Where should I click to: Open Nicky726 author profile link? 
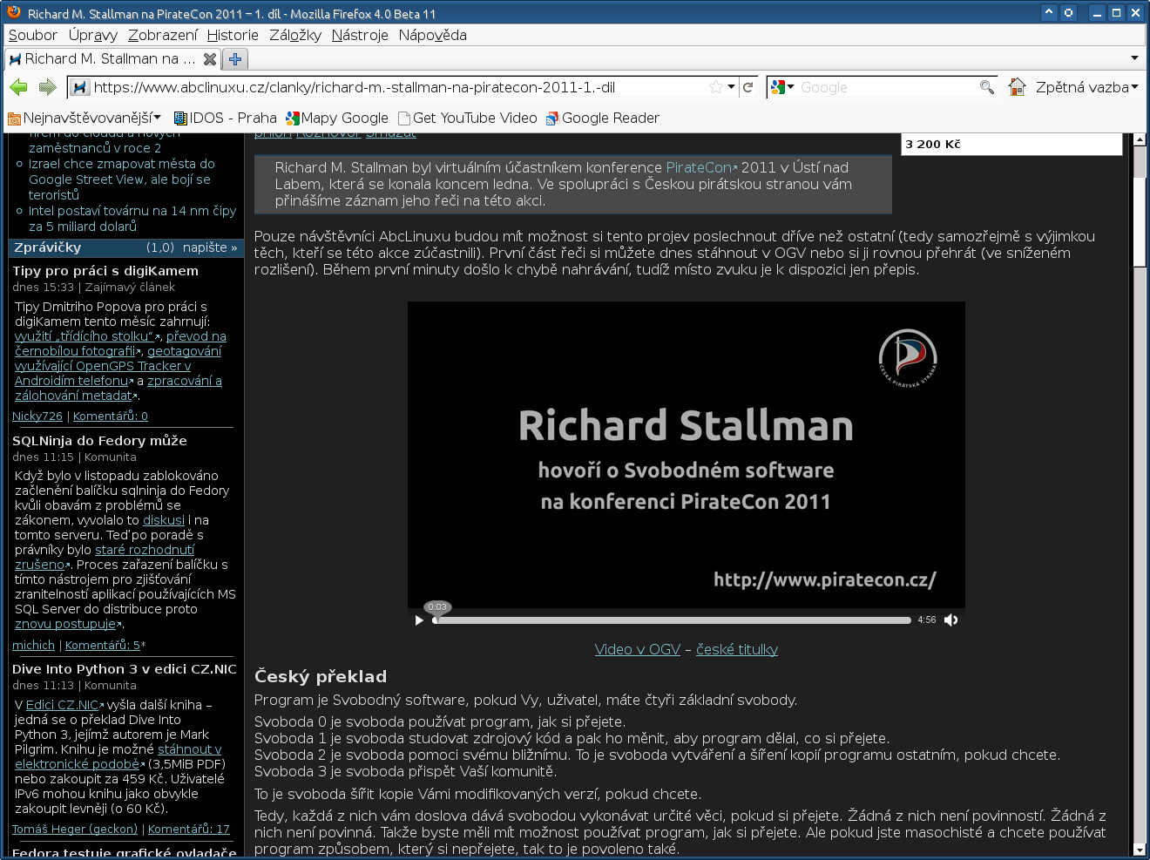pyautogui.click(x=37, y=416)
